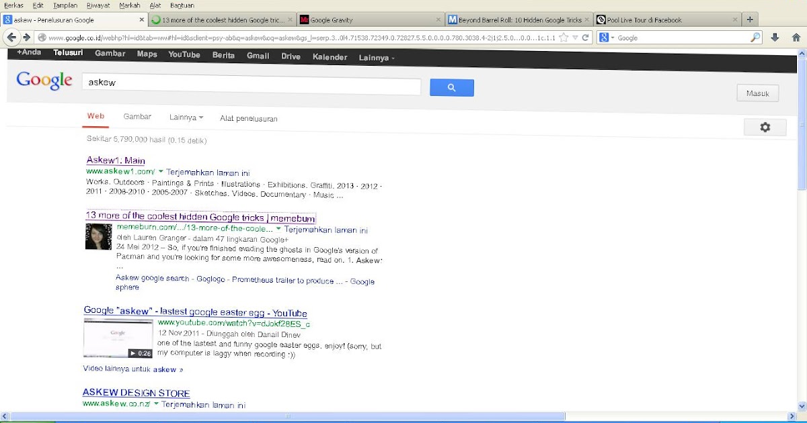Click 'Video lainnya untuk askew' link
This screenshot has height=423, width=807.
pyautogui.click(x=133, y=369)
